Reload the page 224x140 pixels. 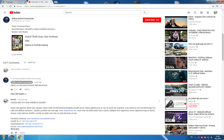[10, 6]
